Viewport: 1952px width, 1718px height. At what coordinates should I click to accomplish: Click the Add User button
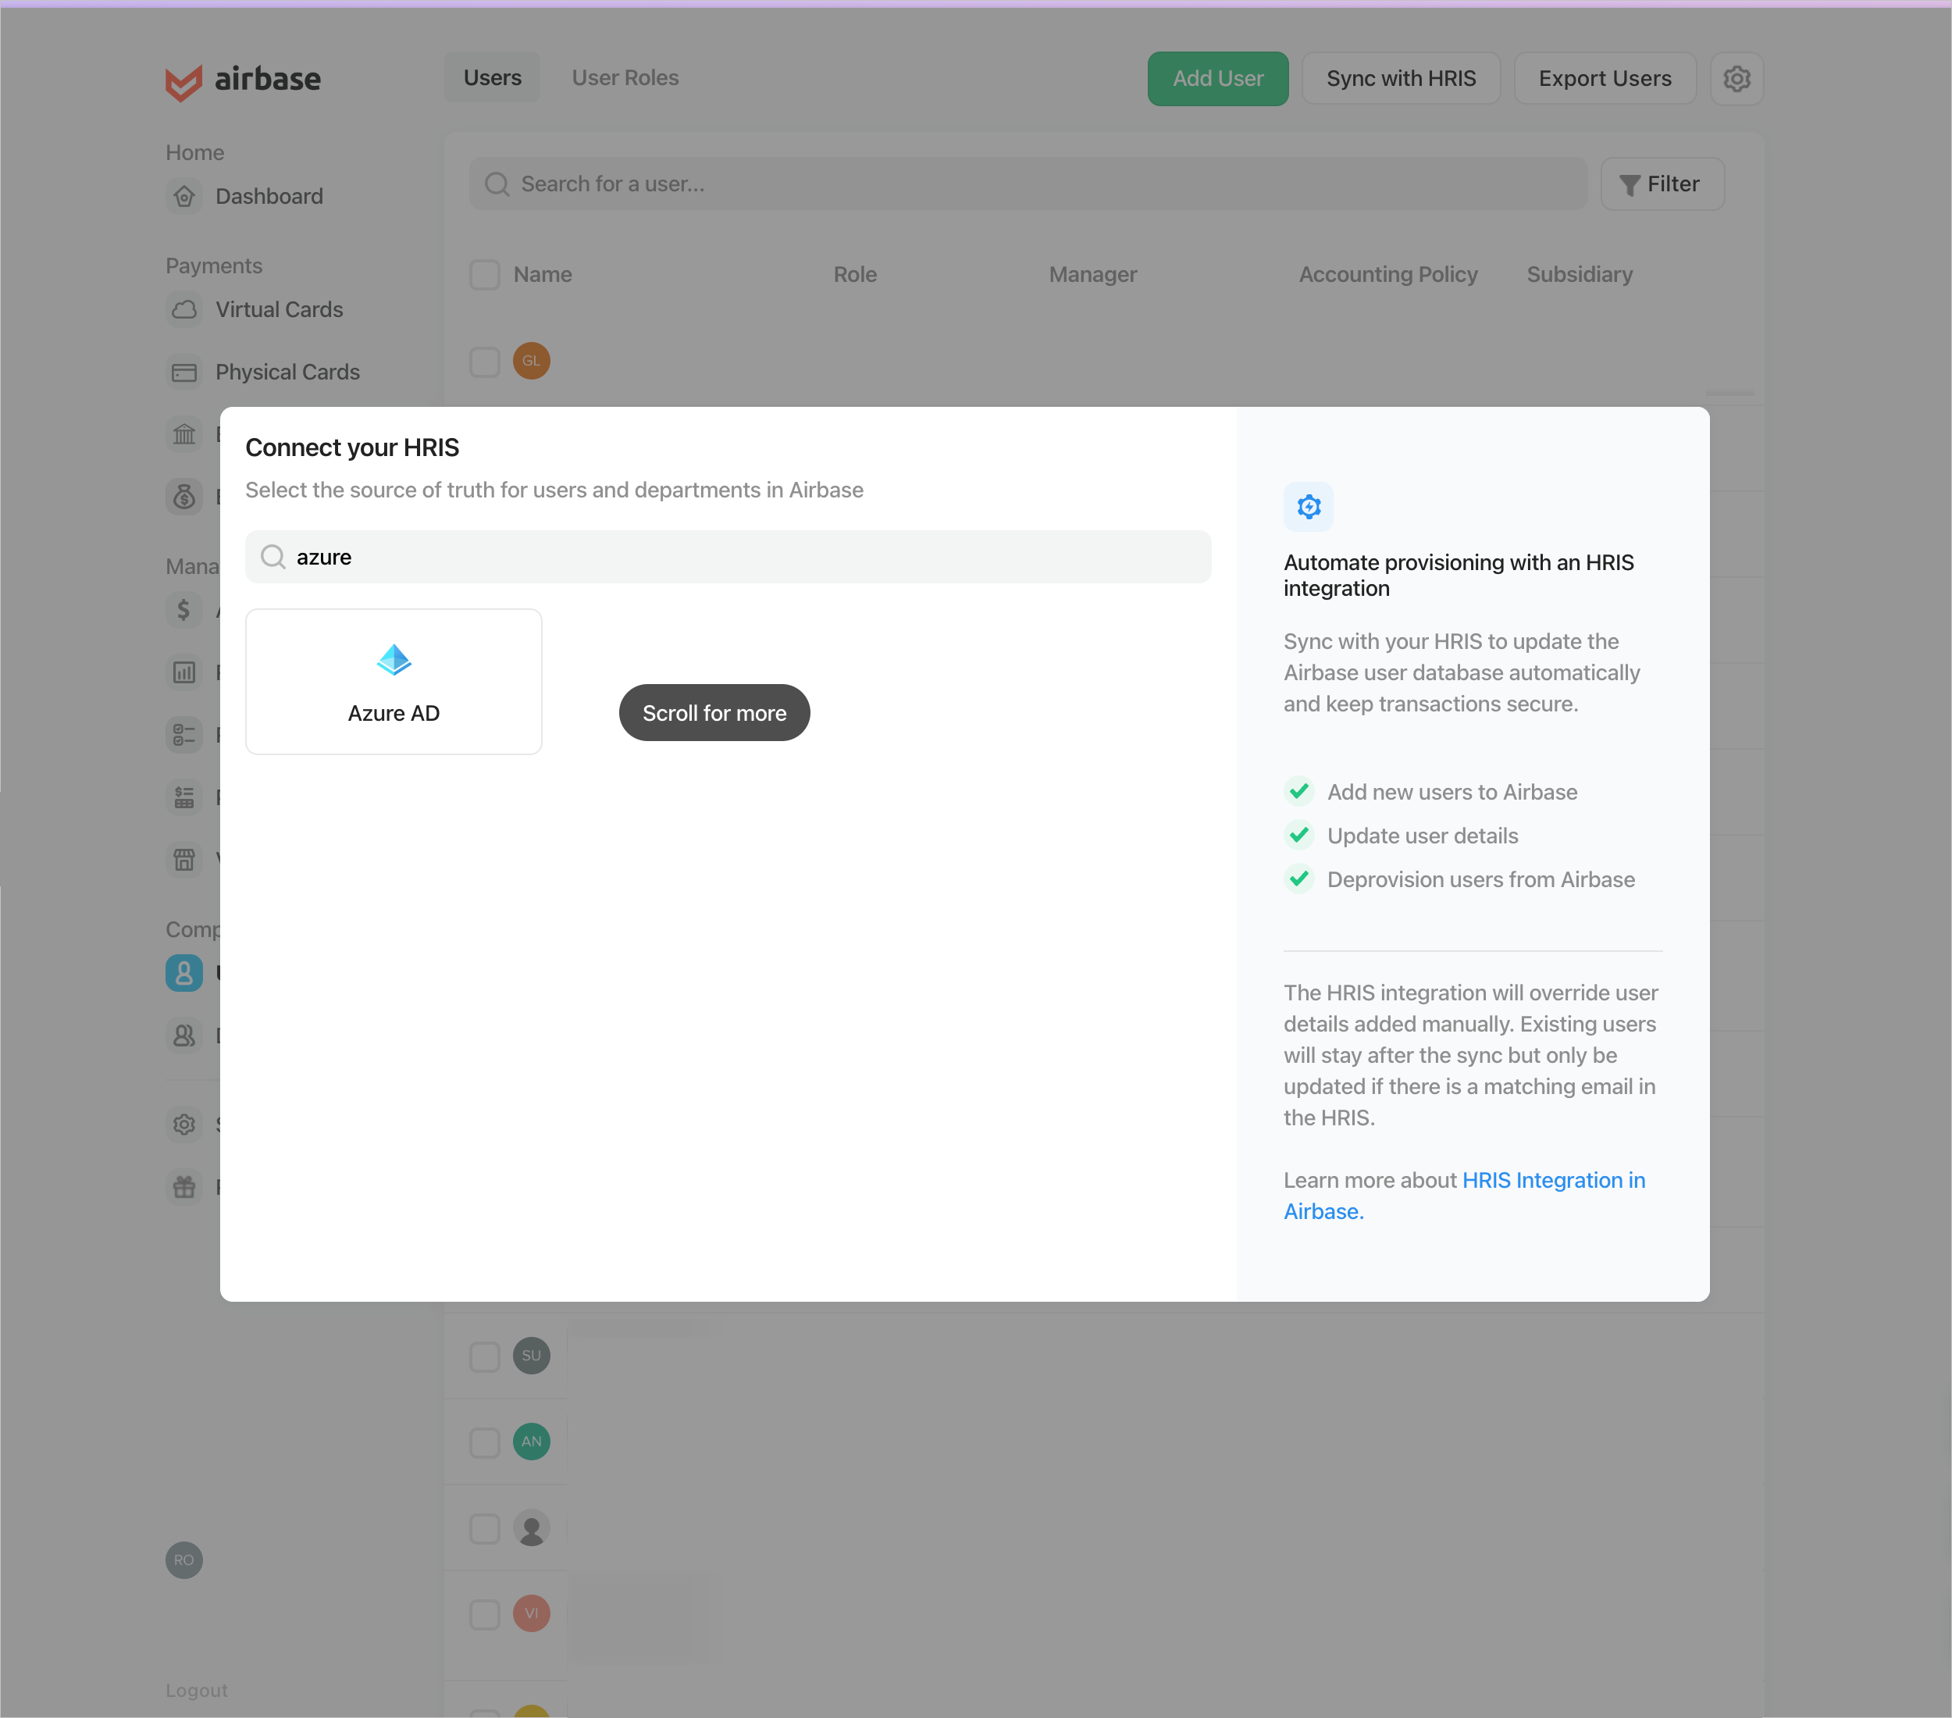point(1218,78)
